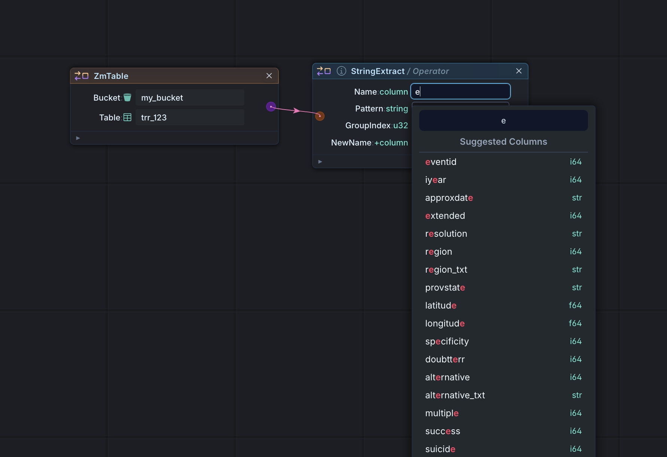Click the orange input port of StringExtract

[320, 116]
